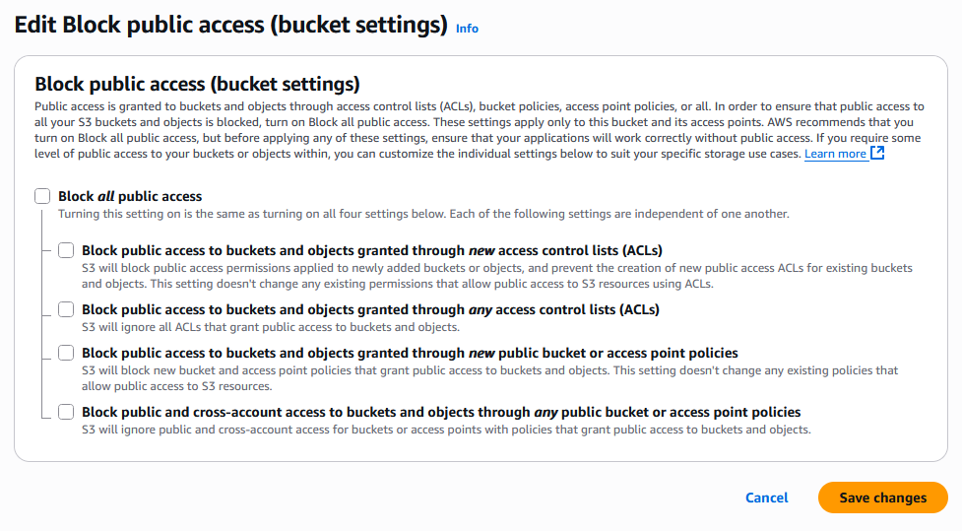
Task: Click the 'Edit Block public access' page title
Action: [231, 26]
